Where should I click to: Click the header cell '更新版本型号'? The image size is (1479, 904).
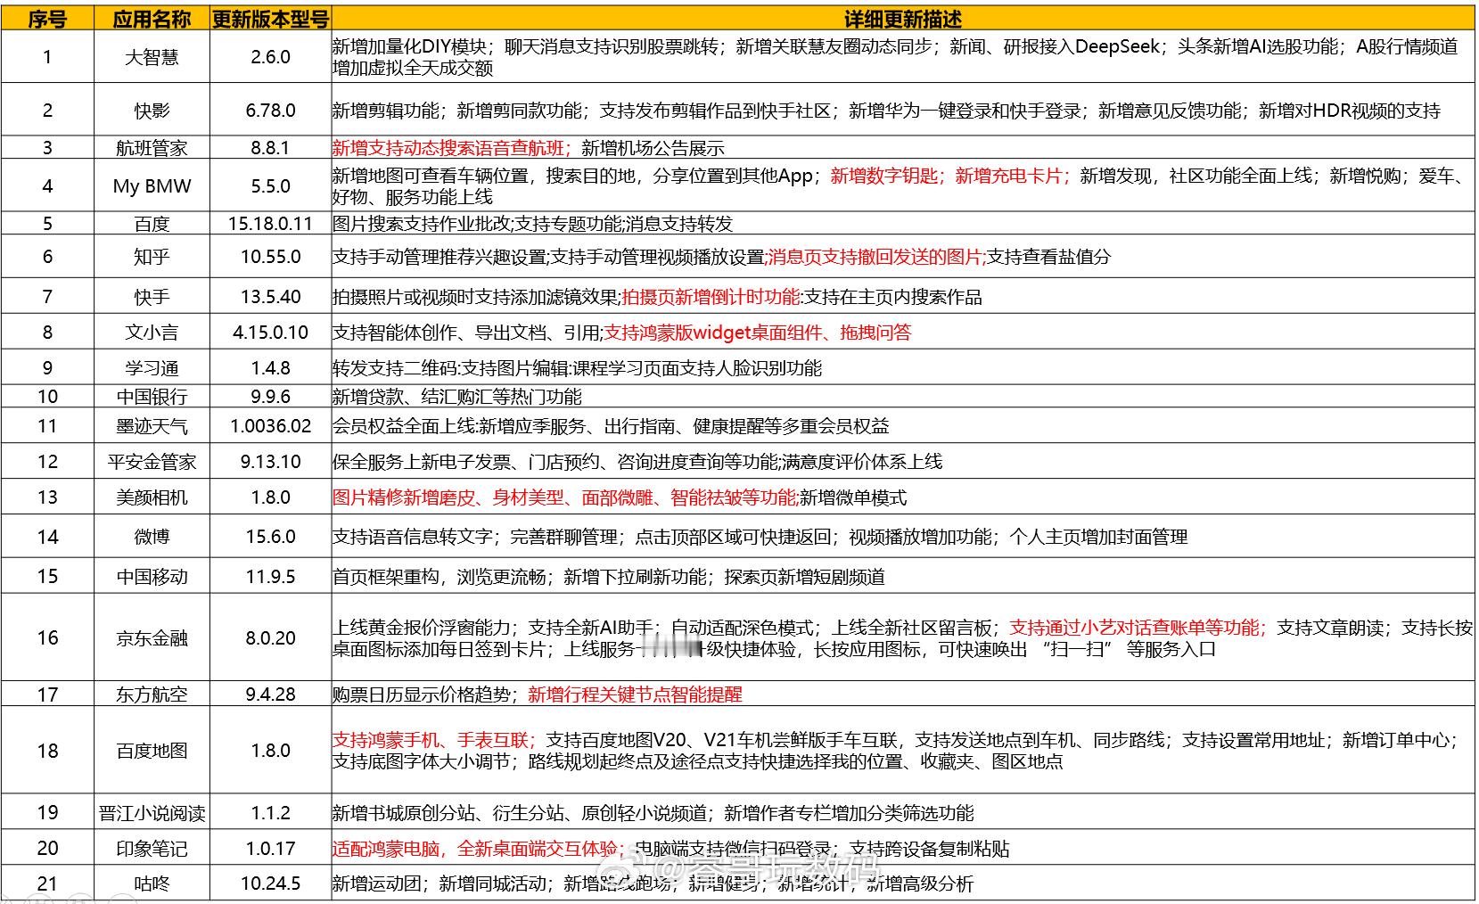[x=270, y=19]
